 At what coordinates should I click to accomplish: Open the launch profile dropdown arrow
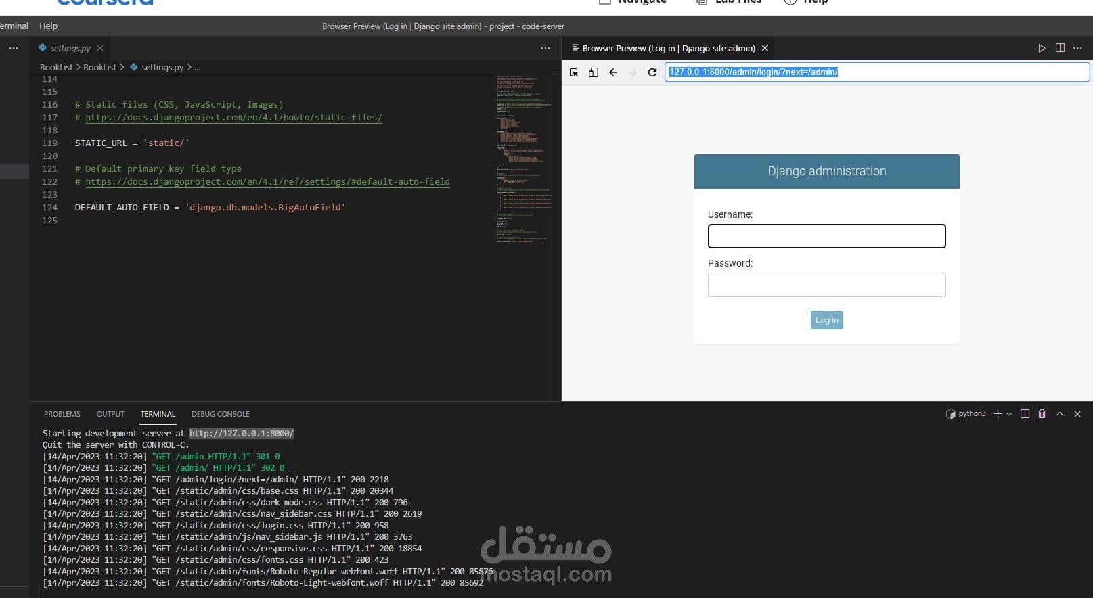point(1009,414)
